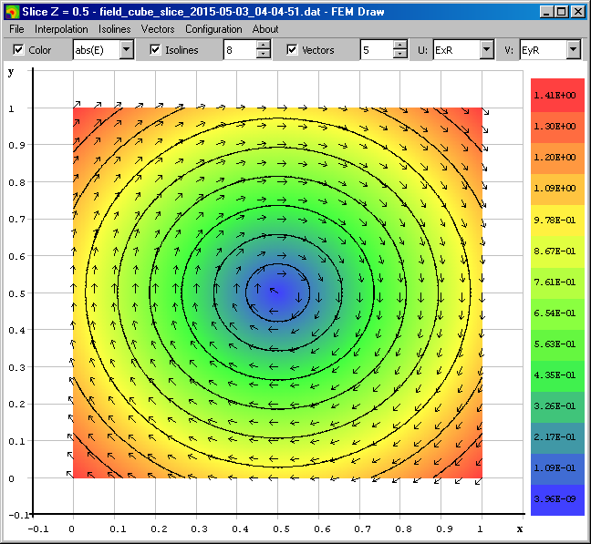Open the File menu

pos(16,29)
